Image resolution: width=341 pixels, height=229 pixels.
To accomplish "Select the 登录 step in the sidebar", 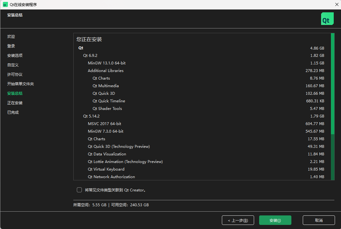I will pyautogui.click(x=11, y=46).
